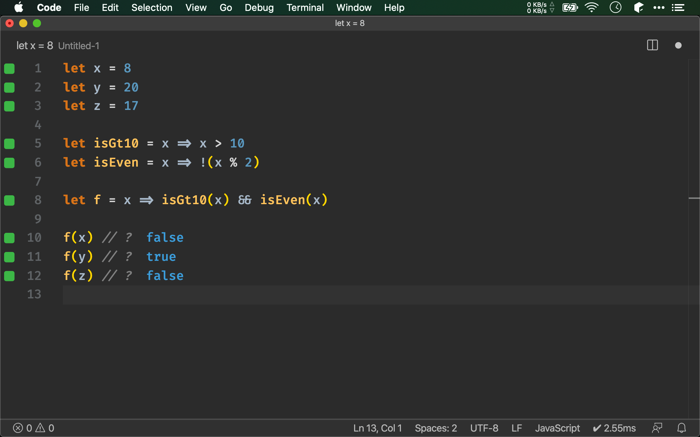This screenshot has width=700, height=437.
Task: Click the green gutter marker on line 6
Action: click(9, 163)
